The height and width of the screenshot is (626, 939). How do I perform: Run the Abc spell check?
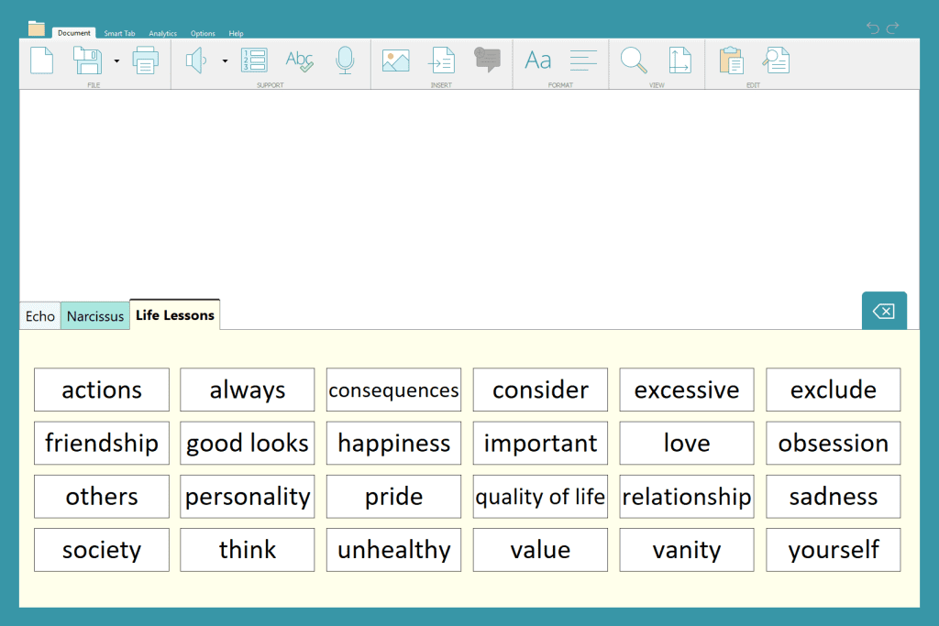tap(300, 60)
